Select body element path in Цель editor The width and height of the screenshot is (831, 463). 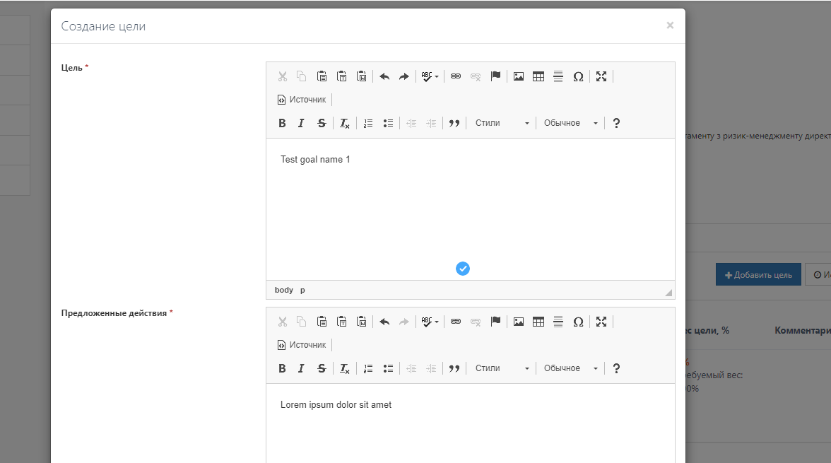[283, 290]
